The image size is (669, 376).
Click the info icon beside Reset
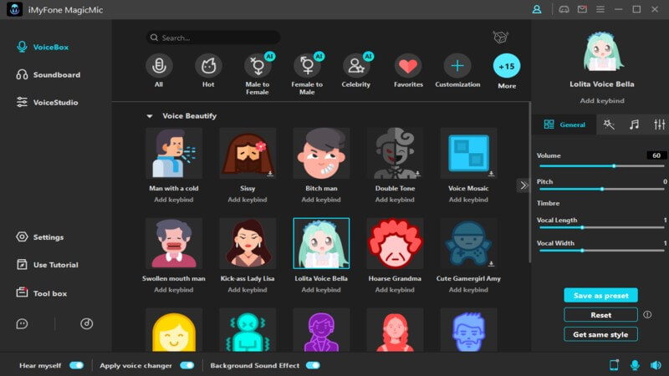(647, 315)
